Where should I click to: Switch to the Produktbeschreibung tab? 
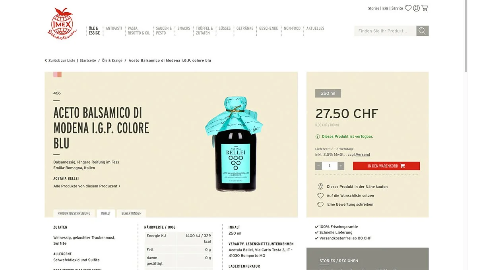pyautogui.click(x=74, y=214)
